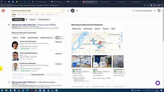
Task: Toggle the В Волжском region filter
Action: pos(18,19)
